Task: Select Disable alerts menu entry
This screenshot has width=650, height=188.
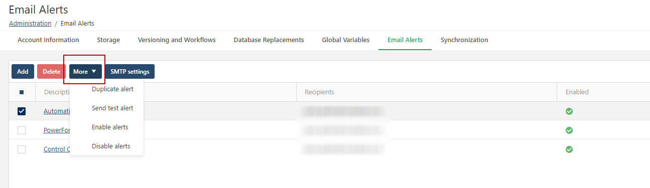Action: click(x=111, y=146)
